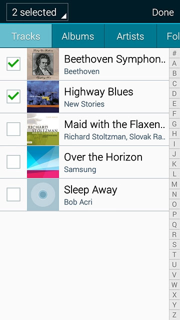Viewport: 180px width, 320px height.
Task: Tap the Richard Stoltzman album artwork
Action: (43, 129)
